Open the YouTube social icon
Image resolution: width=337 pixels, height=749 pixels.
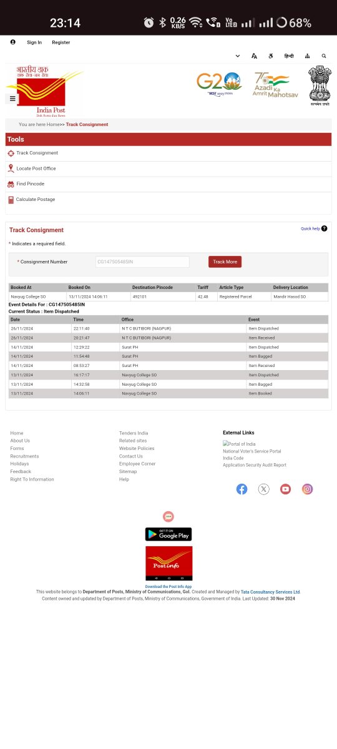coord(285,489)
